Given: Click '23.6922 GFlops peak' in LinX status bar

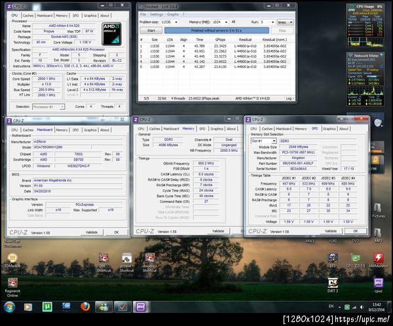Looking at the screenshot, I should click(204, 98).
